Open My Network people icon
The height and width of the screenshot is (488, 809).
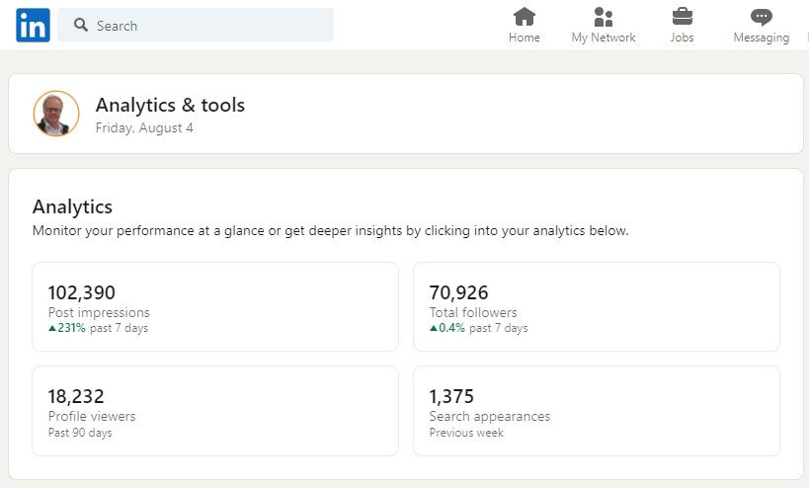[x=604, y=17]
